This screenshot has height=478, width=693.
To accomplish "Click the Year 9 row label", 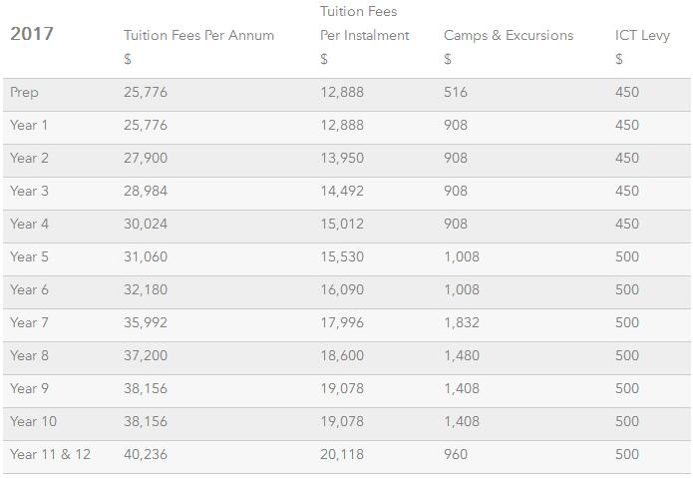I will (29, 388).
